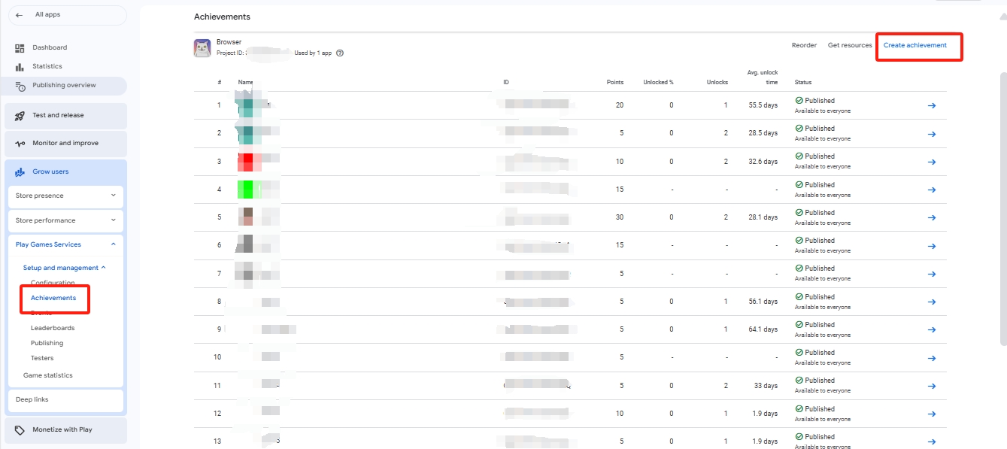
Task: Open Statistics bar chart icon
Action: pos(20,67)
